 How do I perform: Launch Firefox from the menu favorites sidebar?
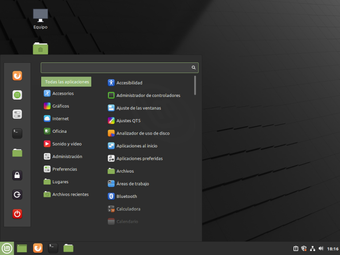pyautogui.click(x=17, y=76)
